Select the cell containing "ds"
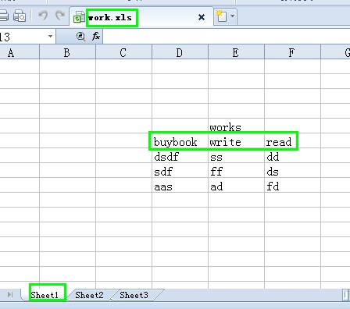 [292, 170]
